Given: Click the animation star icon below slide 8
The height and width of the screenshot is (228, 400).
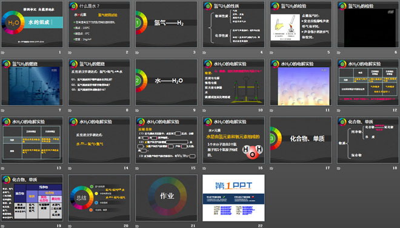Looking at the screenshot, I should [70, 111].
